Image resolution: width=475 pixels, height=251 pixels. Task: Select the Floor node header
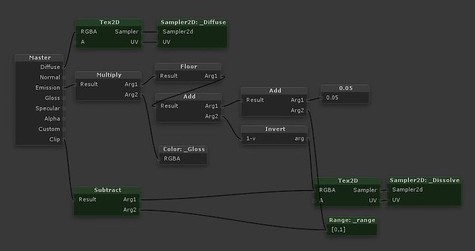188,67
